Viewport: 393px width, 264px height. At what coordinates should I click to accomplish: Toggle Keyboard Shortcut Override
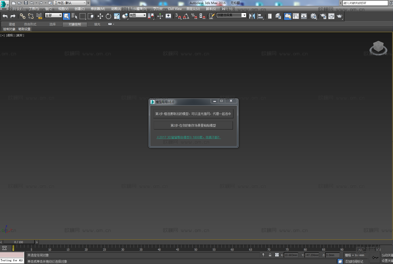(168, 16)
